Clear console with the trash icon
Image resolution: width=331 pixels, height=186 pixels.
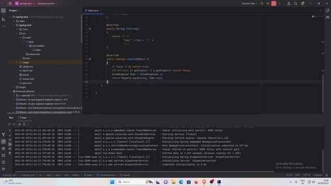point(10,153)
